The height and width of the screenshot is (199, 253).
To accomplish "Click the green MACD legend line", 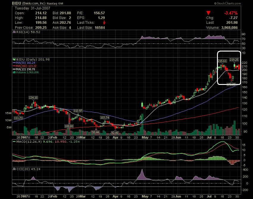I will pyautogui.click(x=14, y=142).
